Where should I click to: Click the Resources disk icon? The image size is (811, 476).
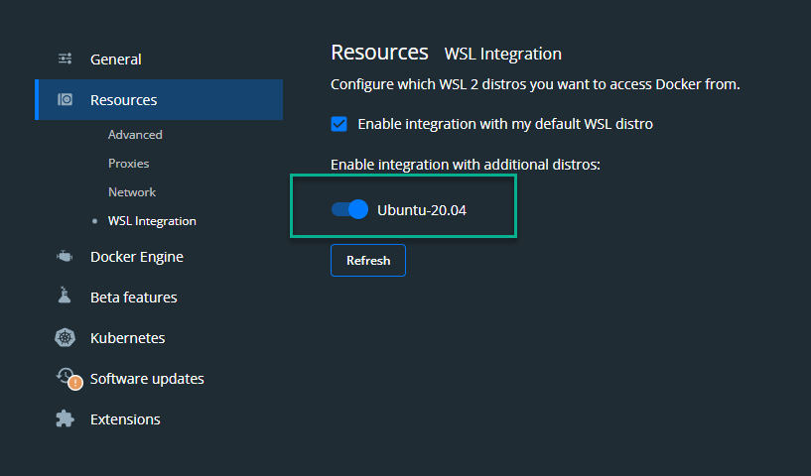[65, 99]
